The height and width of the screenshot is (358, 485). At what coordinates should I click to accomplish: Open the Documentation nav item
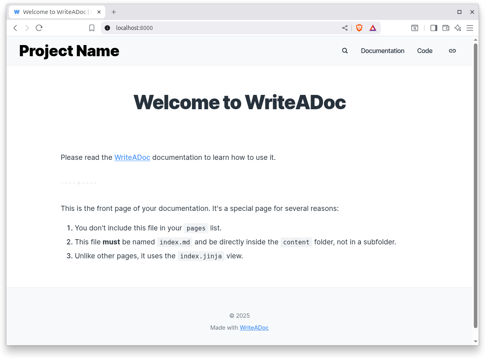point(382,51)
